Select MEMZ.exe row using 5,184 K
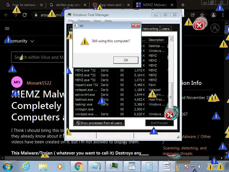This screenshot has width=229, height=172. pos(121,75)
